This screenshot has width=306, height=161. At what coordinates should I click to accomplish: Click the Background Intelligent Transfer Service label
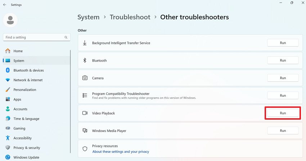[x=121, y=43]
